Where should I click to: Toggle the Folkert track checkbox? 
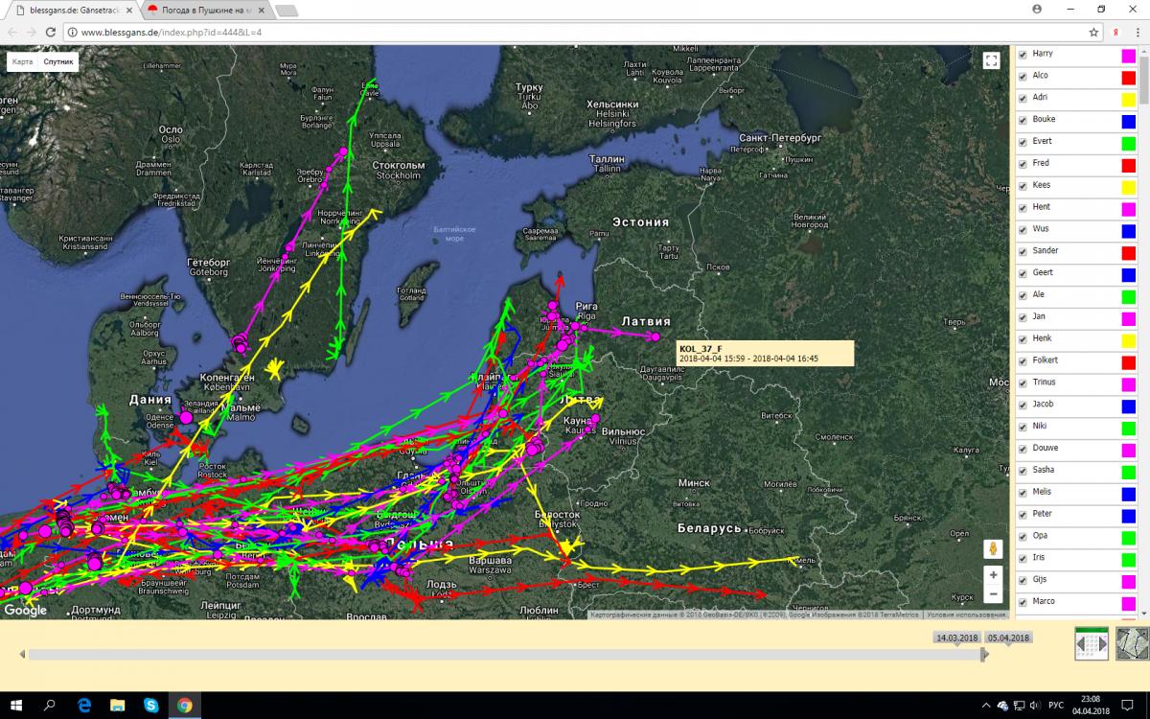[x=1023, y=361]
